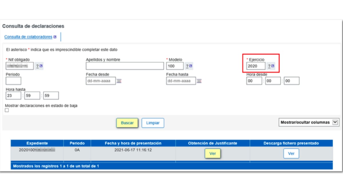
Task: Click Hora hasta hours field showing 23
Action: 13,95
